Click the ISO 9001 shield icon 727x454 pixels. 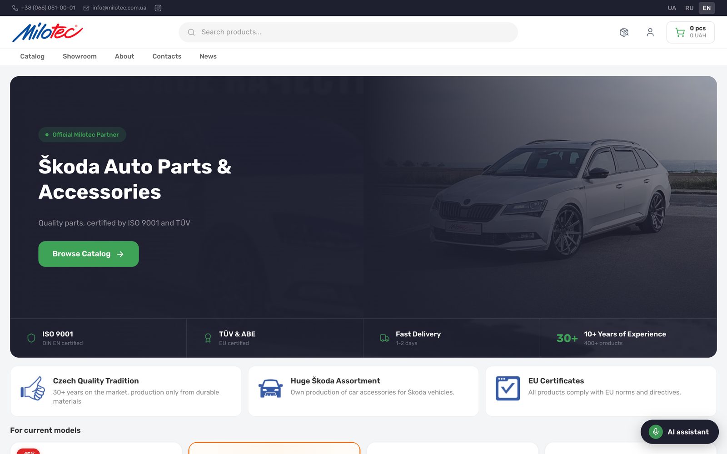(x=31, y=338)
